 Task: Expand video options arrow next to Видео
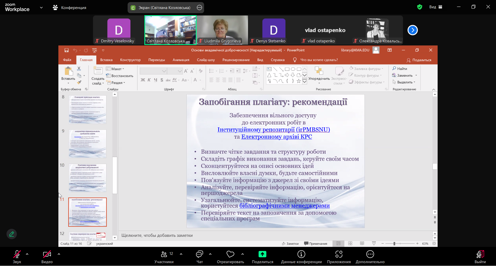(x=59, y=254)
